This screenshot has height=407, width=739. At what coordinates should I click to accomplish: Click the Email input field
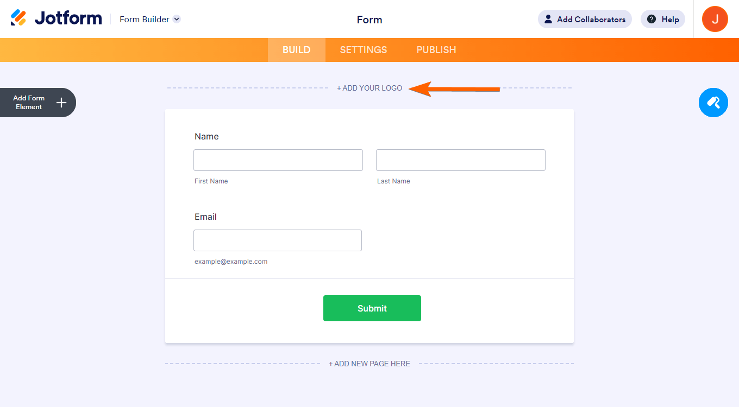click(278, 240)
